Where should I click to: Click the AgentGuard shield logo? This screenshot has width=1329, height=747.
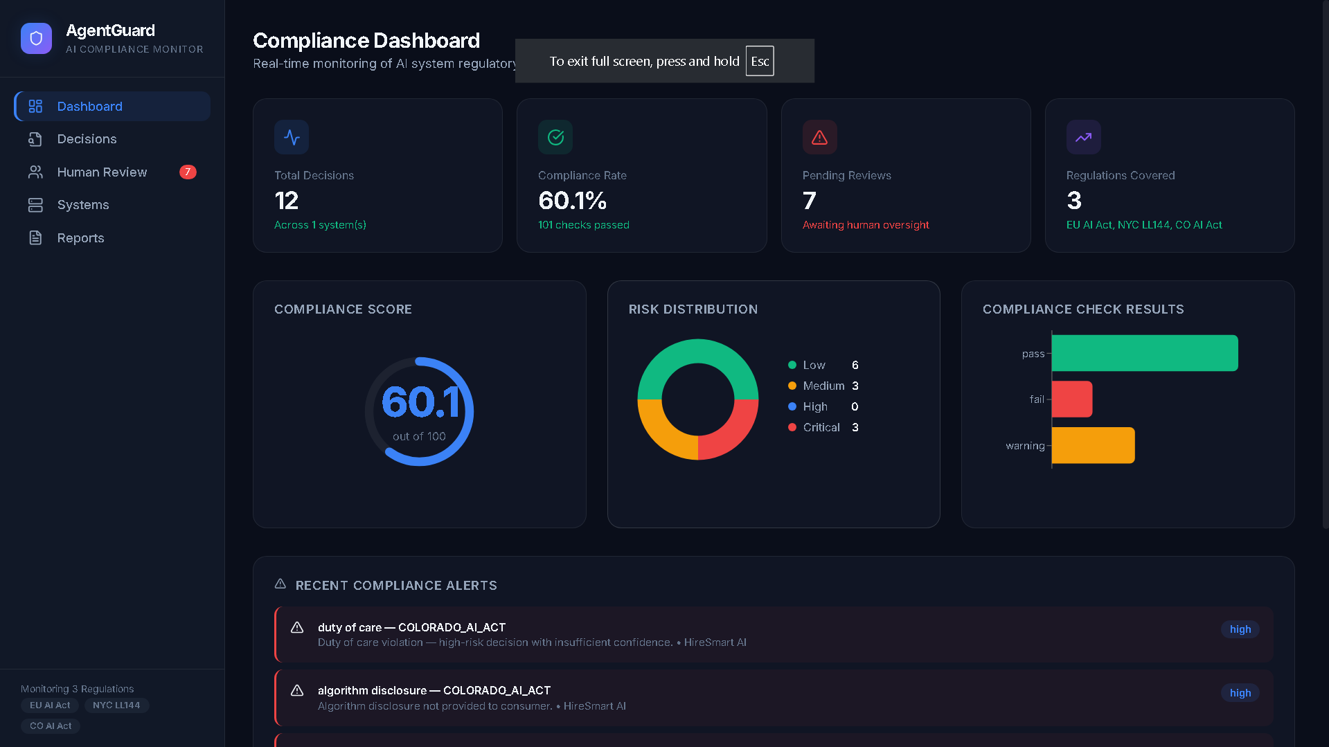tap(36, 39)
